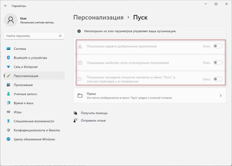Click the Приложения apps icon

pos(8,85)
